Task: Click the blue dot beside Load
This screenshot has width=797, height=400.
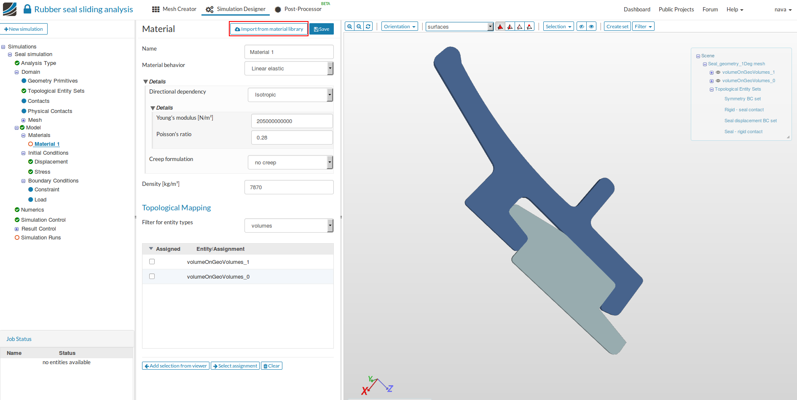Action: tap(30, 200)
